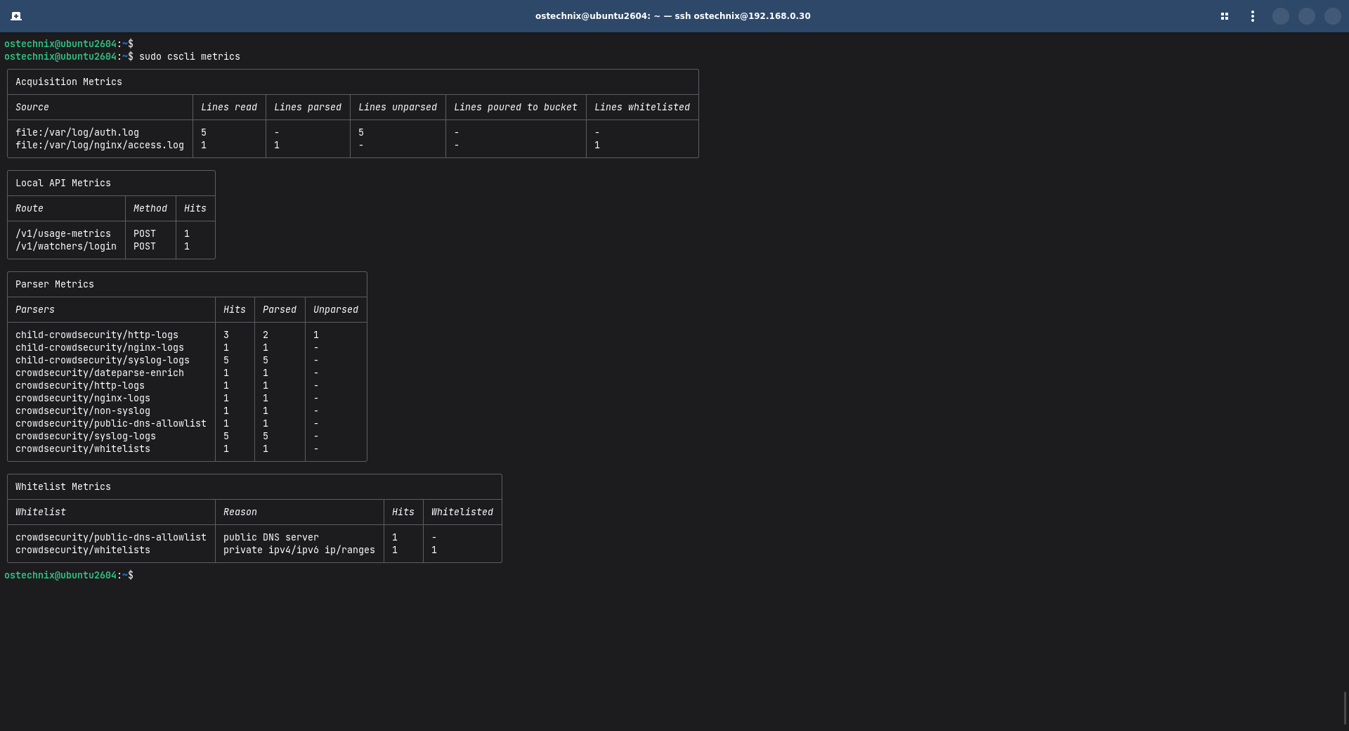The width and height of the screenshot is (1349, 731).
Task: Click the file:/var/log/nginx/access.log source entry
Action: pos(100,145)
